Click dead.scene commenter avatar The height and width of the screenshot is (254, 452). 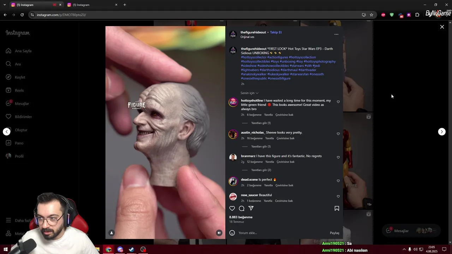(x=233, y=181)
